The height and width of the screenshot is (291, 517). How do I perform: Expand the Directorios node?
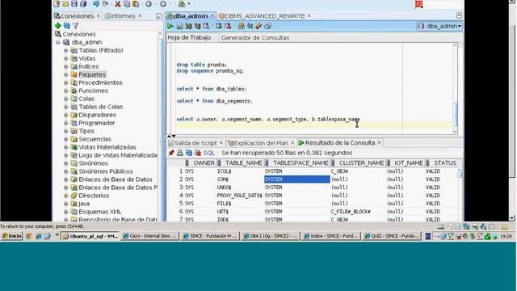tap(66, 196)
